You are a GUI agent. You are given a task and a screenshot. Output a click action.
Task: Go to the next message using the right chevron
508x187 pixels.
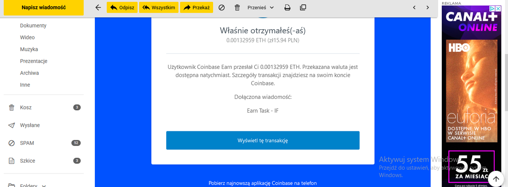coord(427,8)
